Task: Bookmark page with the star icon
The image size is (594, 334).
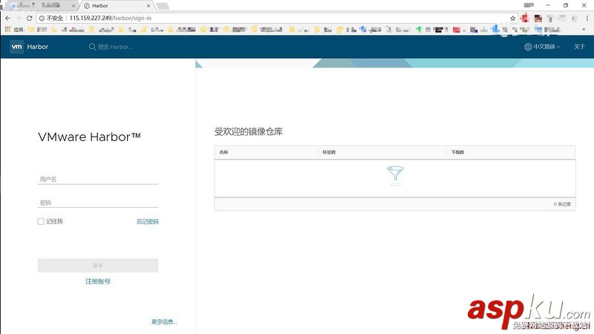Action: point(512,18)
